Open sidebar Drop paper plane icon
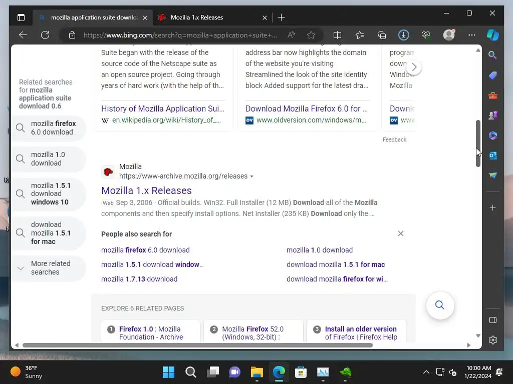The width and height of the screenshot is (513, 384). [493, 175]
